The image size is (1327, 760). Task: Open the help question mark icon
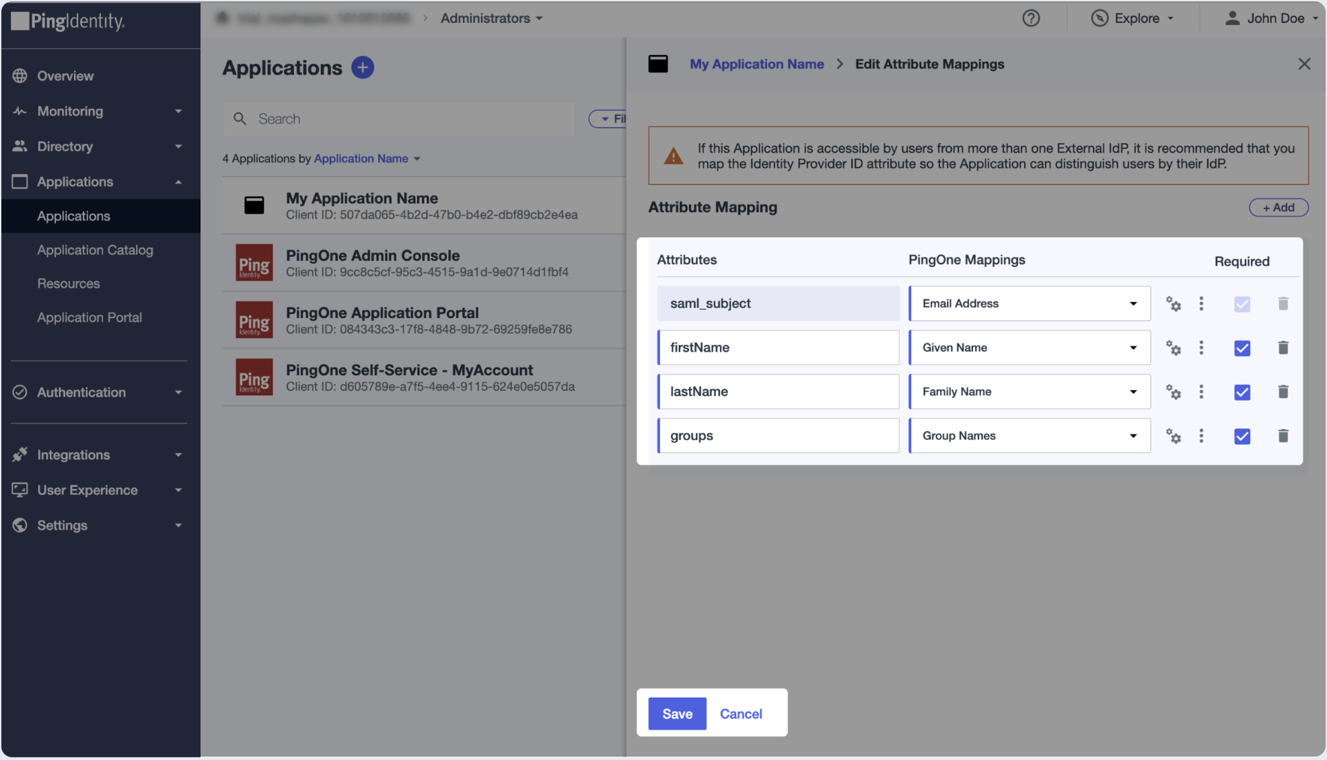(x=1031, y=18)
